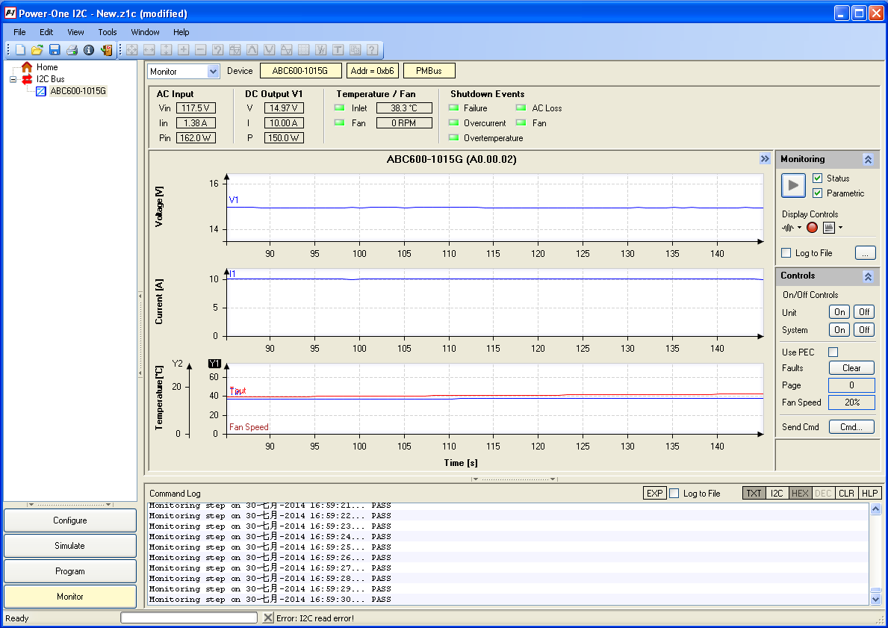Select the Zoom In plus toolbar icon
The height and width of the screenshot is (628, 888).
[183, 49]
